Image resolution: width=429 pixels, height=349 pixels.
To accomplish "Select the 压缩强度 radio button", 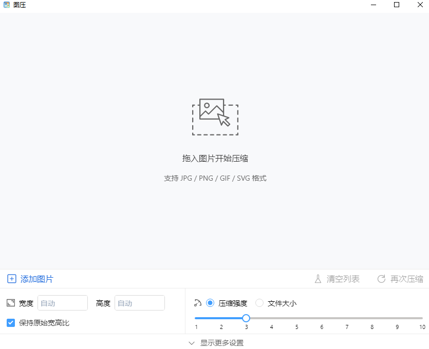I will (x=210, y=303).
